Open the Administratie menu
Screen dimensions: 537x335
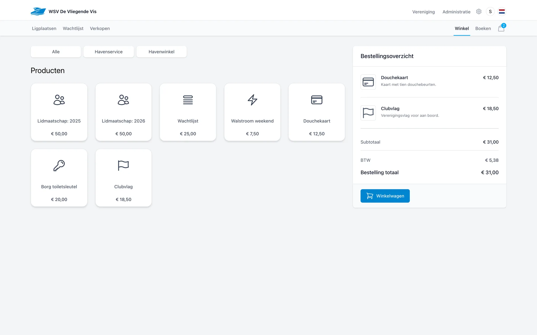tap(456, 12)
